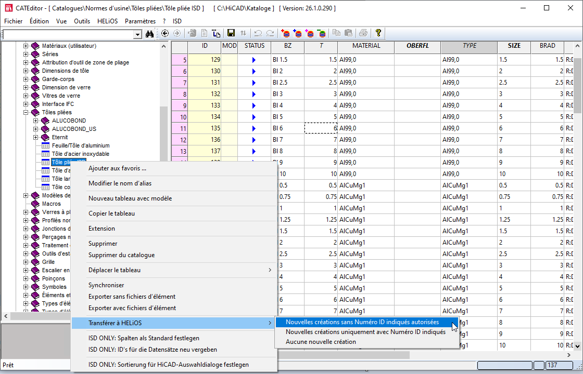
Task: Click the paste clipboard toolbar icon
Action: click(x=349, y=33)
